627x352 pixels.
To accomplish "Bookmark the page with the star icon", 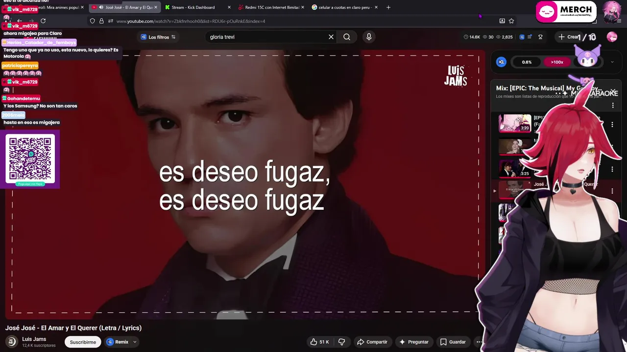I will pos(511,21).
